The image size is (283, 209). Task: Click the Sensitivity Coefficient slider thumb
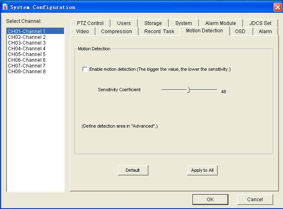pyautogui.click(x=188, y=90)
